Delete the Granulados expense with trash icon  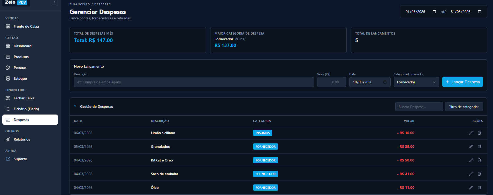[x=479, y=147]
